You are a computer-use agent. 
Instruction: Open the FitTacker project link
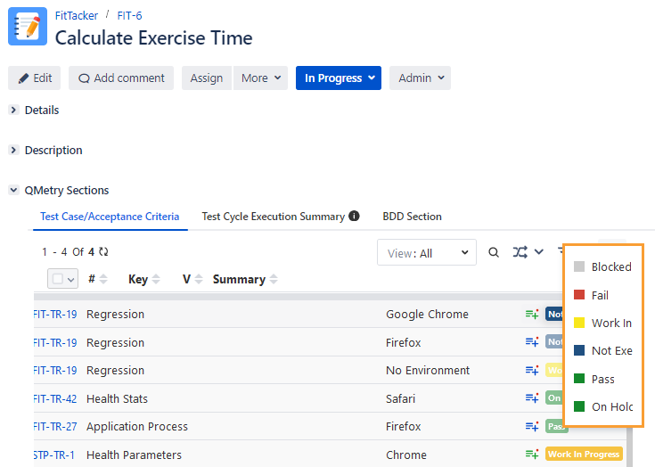[x=77, y=15]
